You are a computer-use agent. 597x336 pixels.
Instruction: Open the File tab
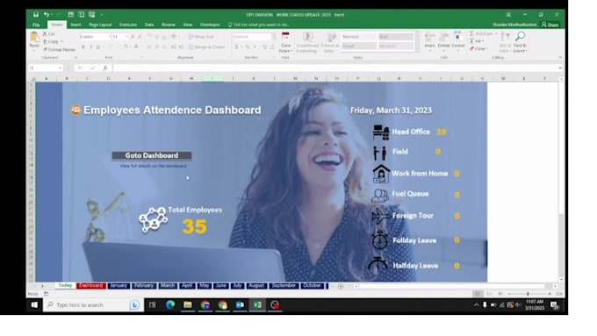36,25
